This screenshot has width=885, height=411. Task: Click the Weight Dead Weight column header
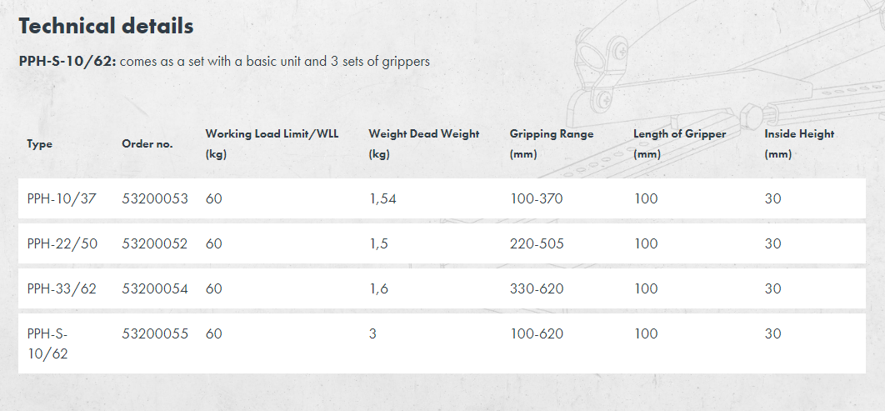tap(423, 134)
